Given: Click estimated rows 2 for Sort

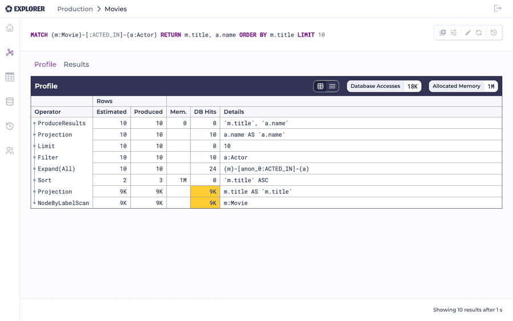Looking at the screenshot, I should (x=112, y=180).
